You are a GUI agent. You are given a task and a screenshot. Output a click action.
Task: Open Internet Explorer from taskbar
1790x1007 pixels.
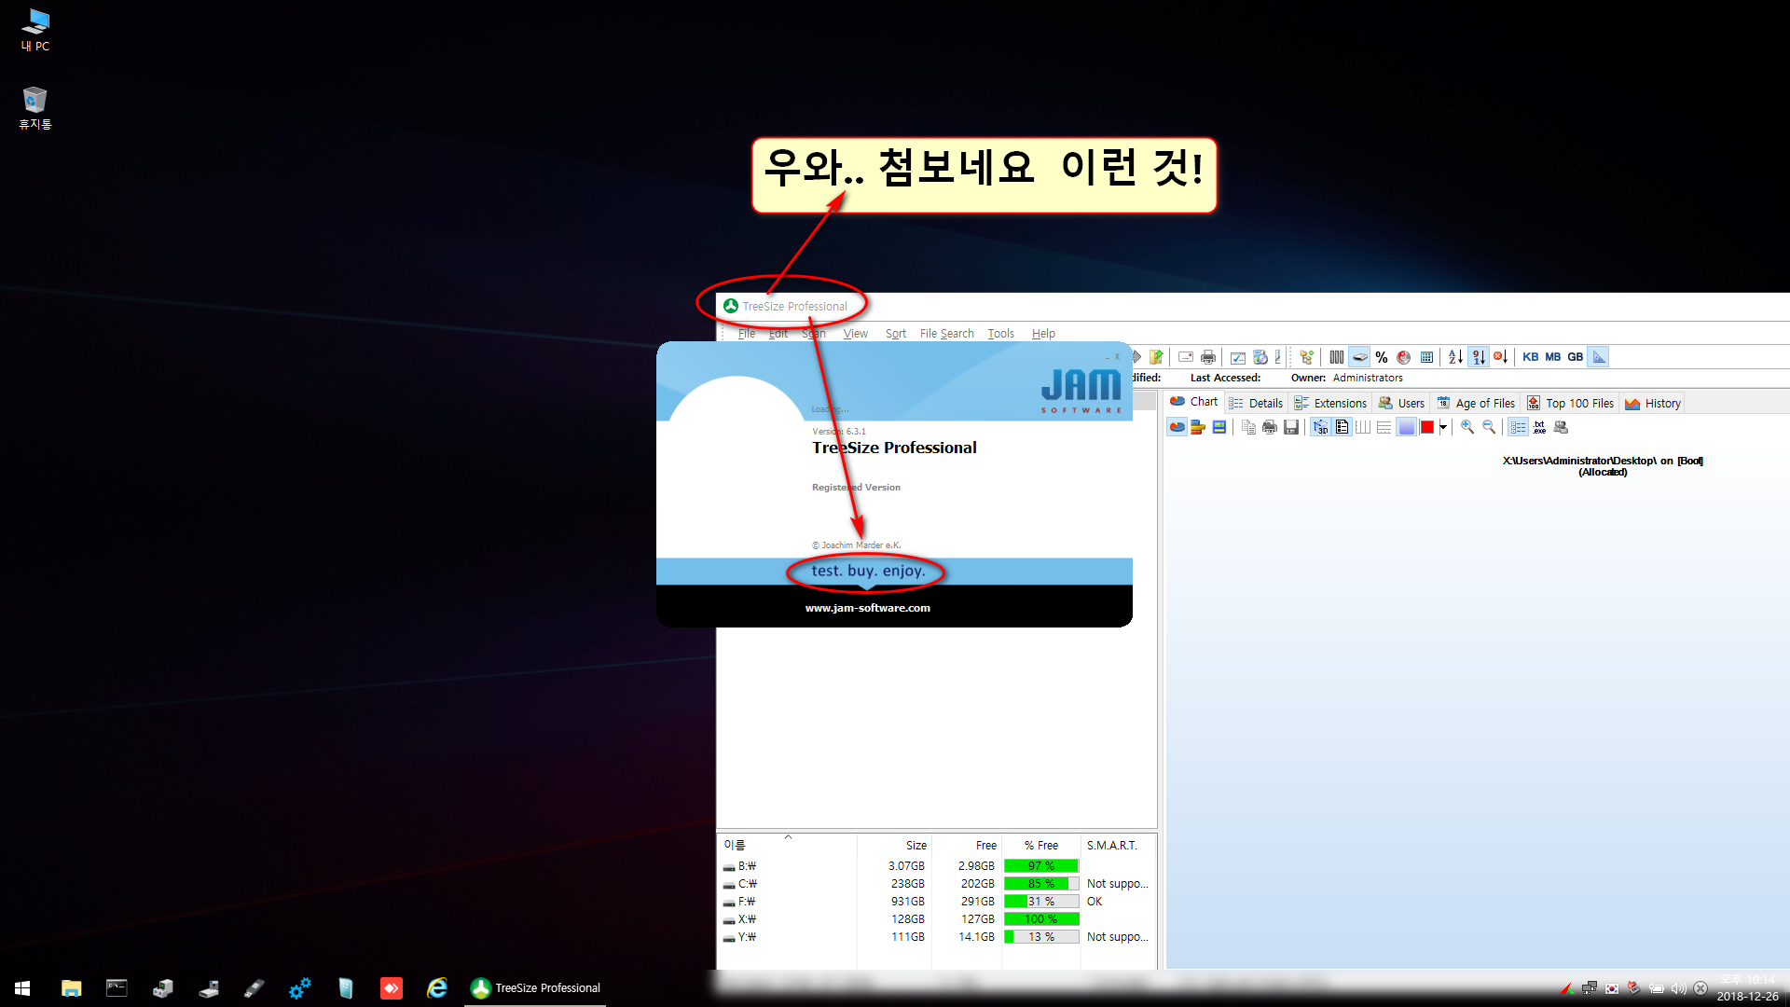tap(437, 988)
